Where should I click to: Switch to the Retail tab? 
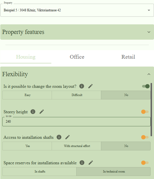coord(128,57)
